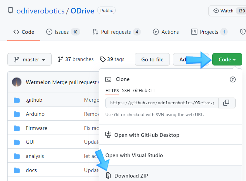Open the Projects tab

[x=209, y=32]
